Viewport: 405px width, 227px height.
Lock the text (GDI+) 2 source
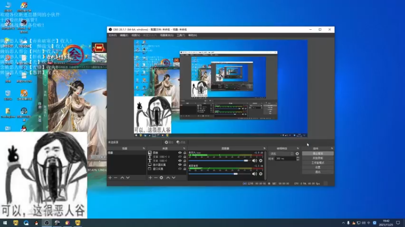[184, 157]
